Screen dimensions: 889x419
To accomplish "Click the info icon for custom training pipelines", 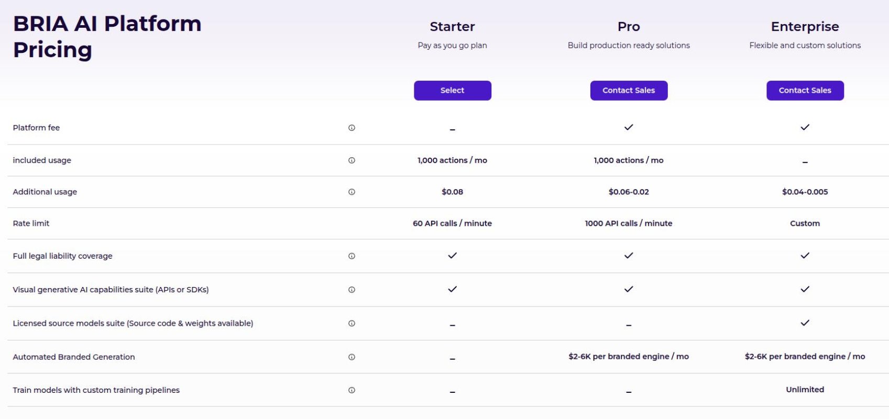I will 352,390.
